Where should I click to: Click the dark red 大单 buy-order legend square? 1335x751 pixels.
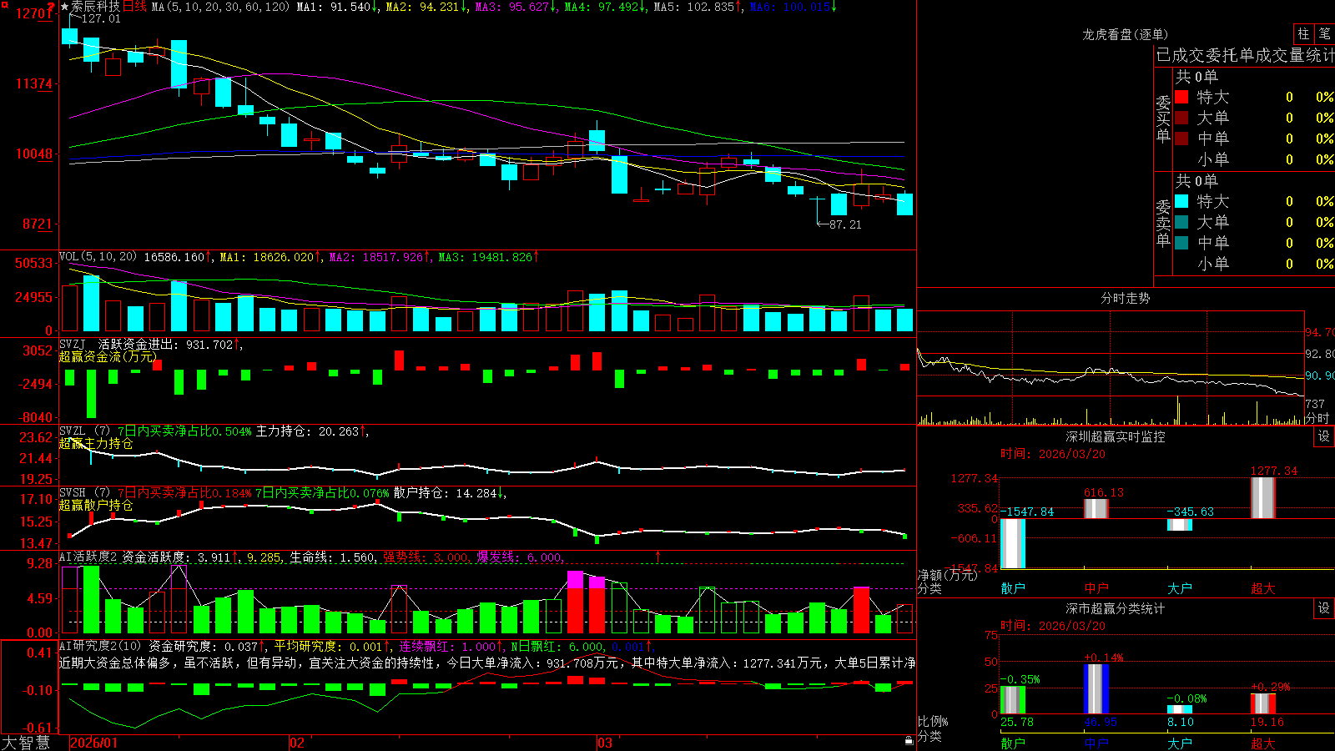tap(1181, 118)
